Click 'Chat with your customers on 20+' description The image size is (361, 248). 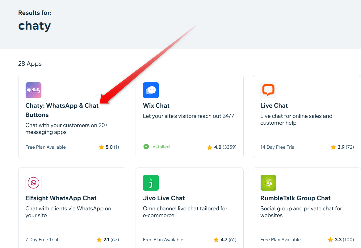(66, 129)
